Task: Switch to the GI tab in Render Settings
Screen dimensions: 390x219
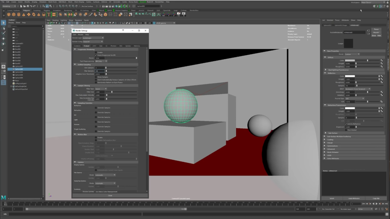Action: [x=106, y=46]
